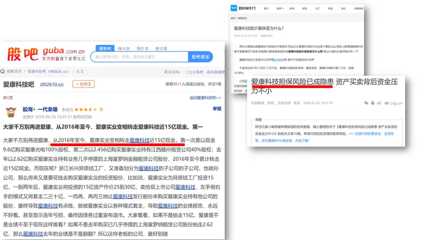Select the 搜股吧 search tab

pos(104,48)
